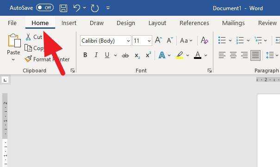Click the Save disk icon
The height and width of the screenshot is (167, 280).
[x=63, y=8]
